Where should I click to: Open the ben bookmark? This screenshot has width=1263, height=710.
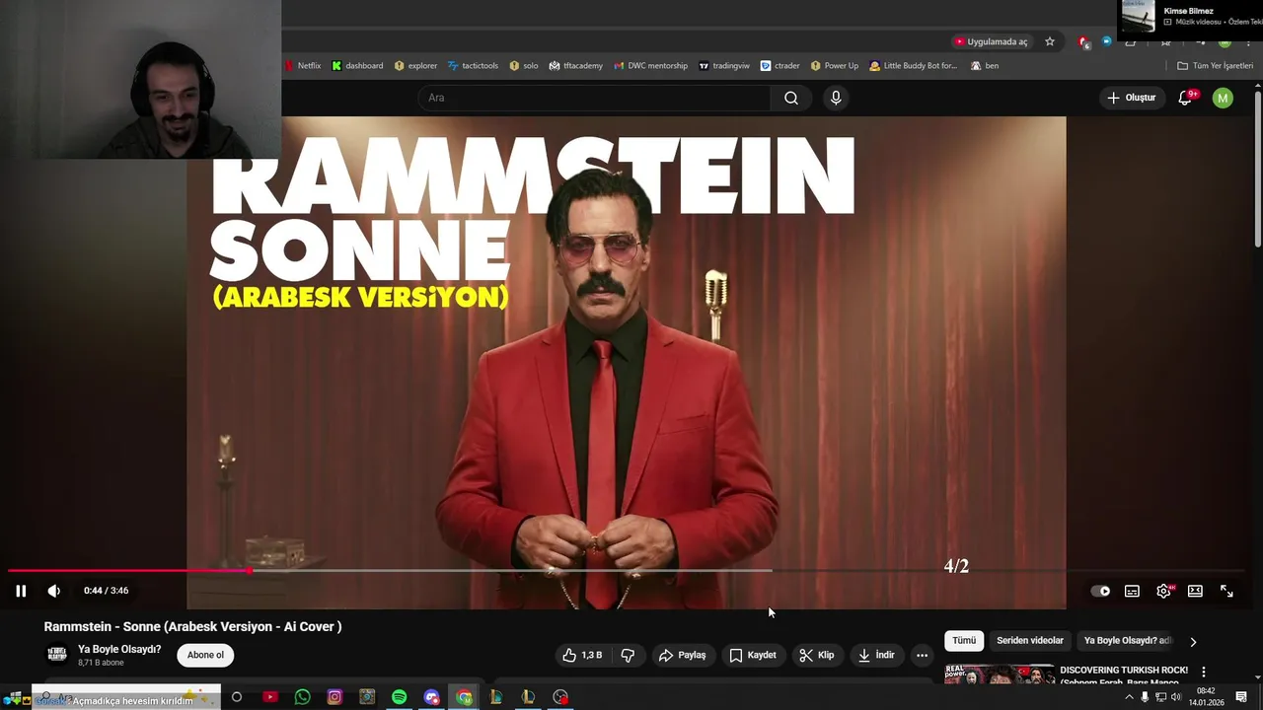tap(985, 66)
